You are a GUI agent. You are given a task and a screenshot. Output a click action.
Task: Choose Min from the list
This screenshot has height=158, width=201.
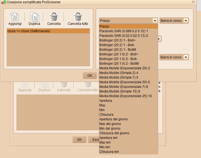click(x=128, y=110)
